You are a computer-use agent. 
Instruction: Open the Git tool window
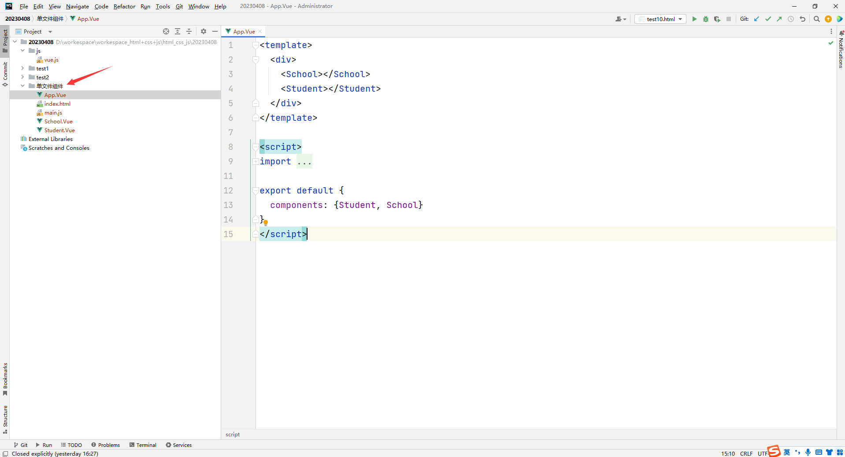(21, 445)
